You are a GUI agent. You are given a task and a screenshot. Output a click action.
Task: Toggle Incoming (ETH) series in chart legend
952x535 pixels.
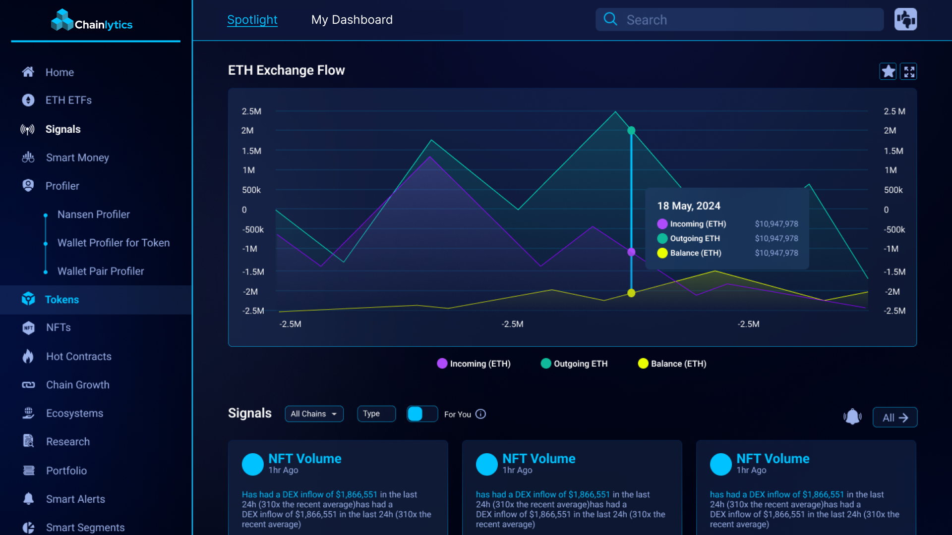[474, 364]
